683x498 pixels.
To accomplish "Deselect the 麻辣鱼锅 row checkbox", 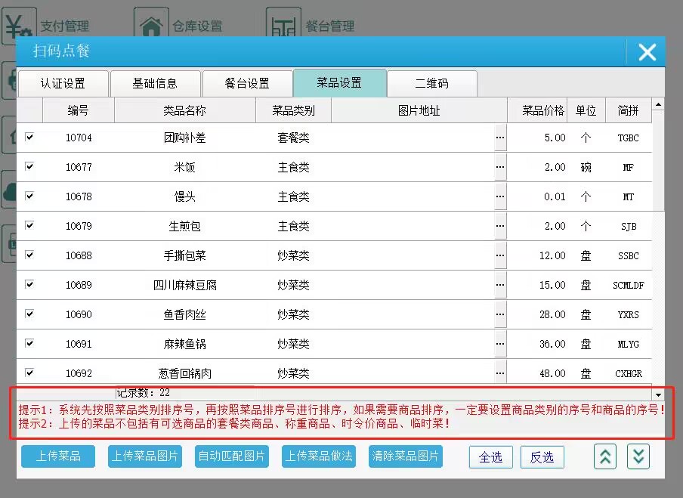I will click(29, 343).
